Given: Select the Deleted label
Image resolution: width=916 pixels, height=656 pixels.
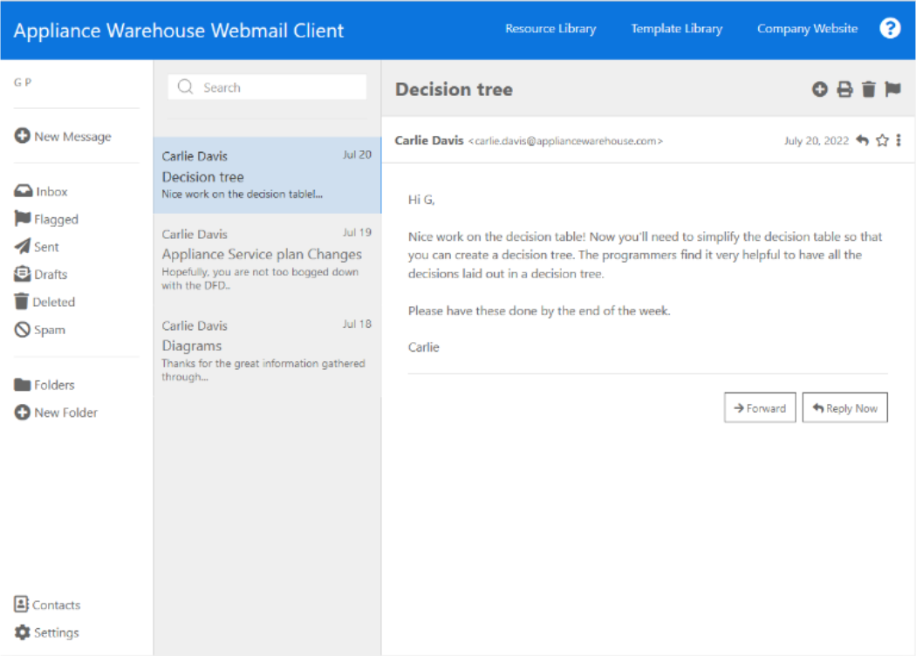Looking at the screenshot, I should coord(54,302).
